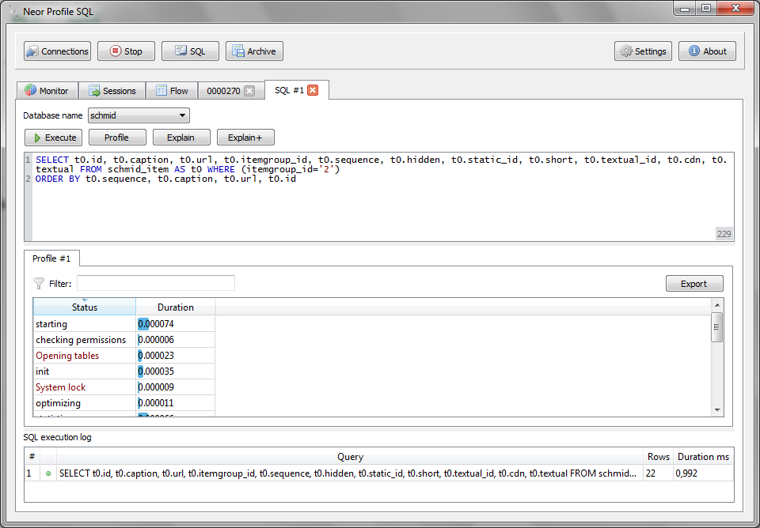
Task: Click the duration value 0,992
Action: click(686, 473)
